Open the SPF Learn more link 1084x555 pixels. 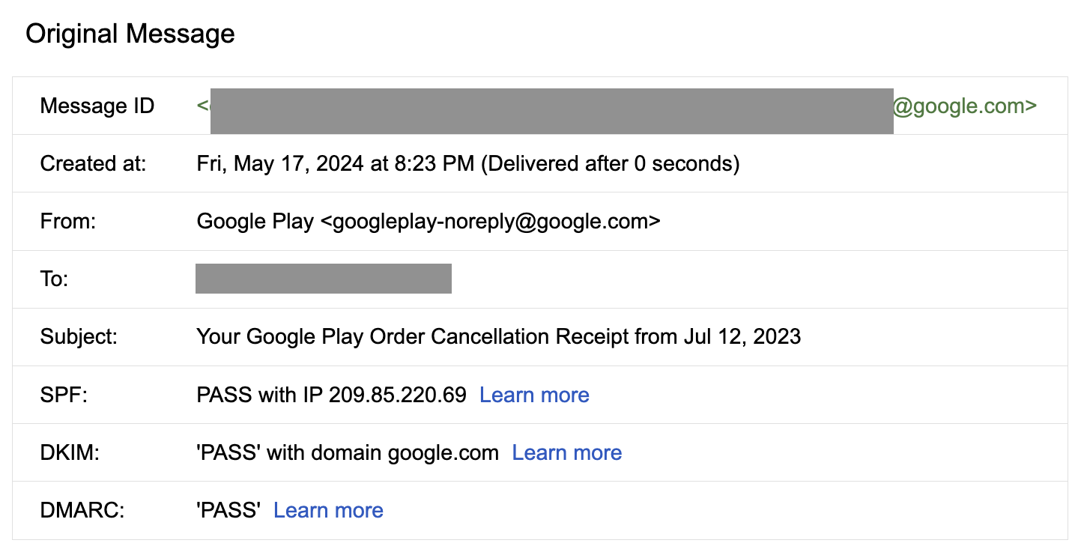[x=534, y=395]
